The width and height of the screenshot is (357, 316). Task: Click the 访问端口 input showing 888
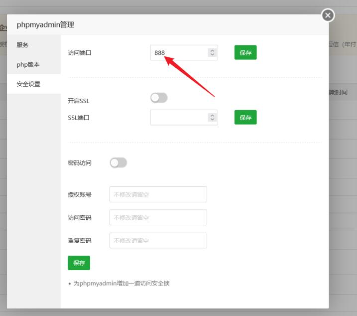click(184, 53)
